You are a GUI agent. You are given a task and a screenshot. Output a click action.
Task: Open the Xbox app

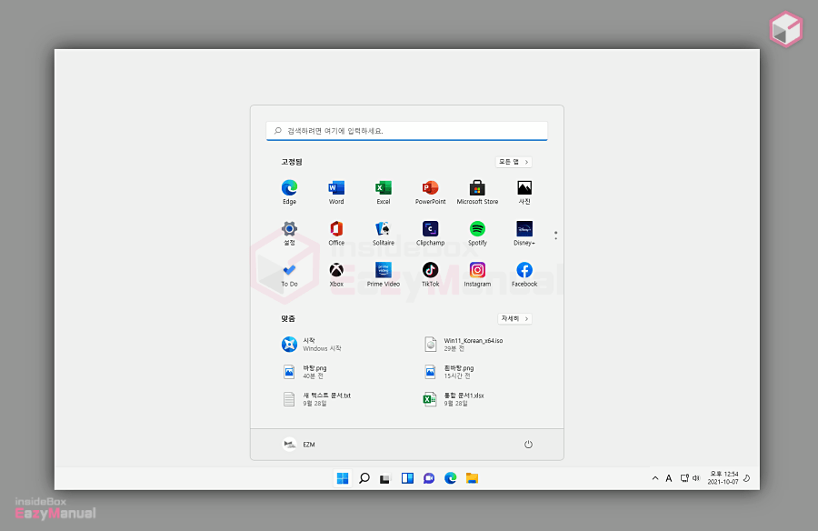[336, 275]
